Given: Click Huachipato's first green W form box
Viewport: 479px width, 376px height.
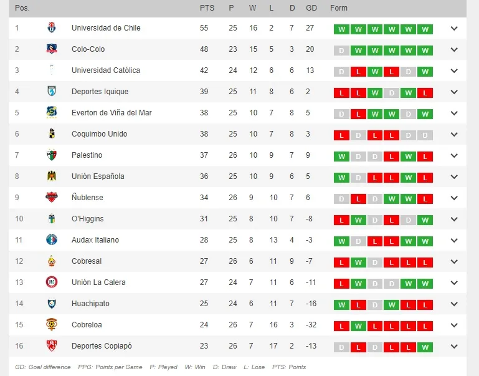Looking at the screenshot, I should pyautogui.click(x=341, y=305).
